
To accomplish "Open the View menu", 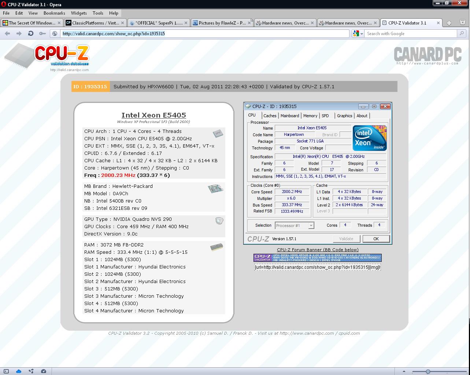I will point(33,13).
